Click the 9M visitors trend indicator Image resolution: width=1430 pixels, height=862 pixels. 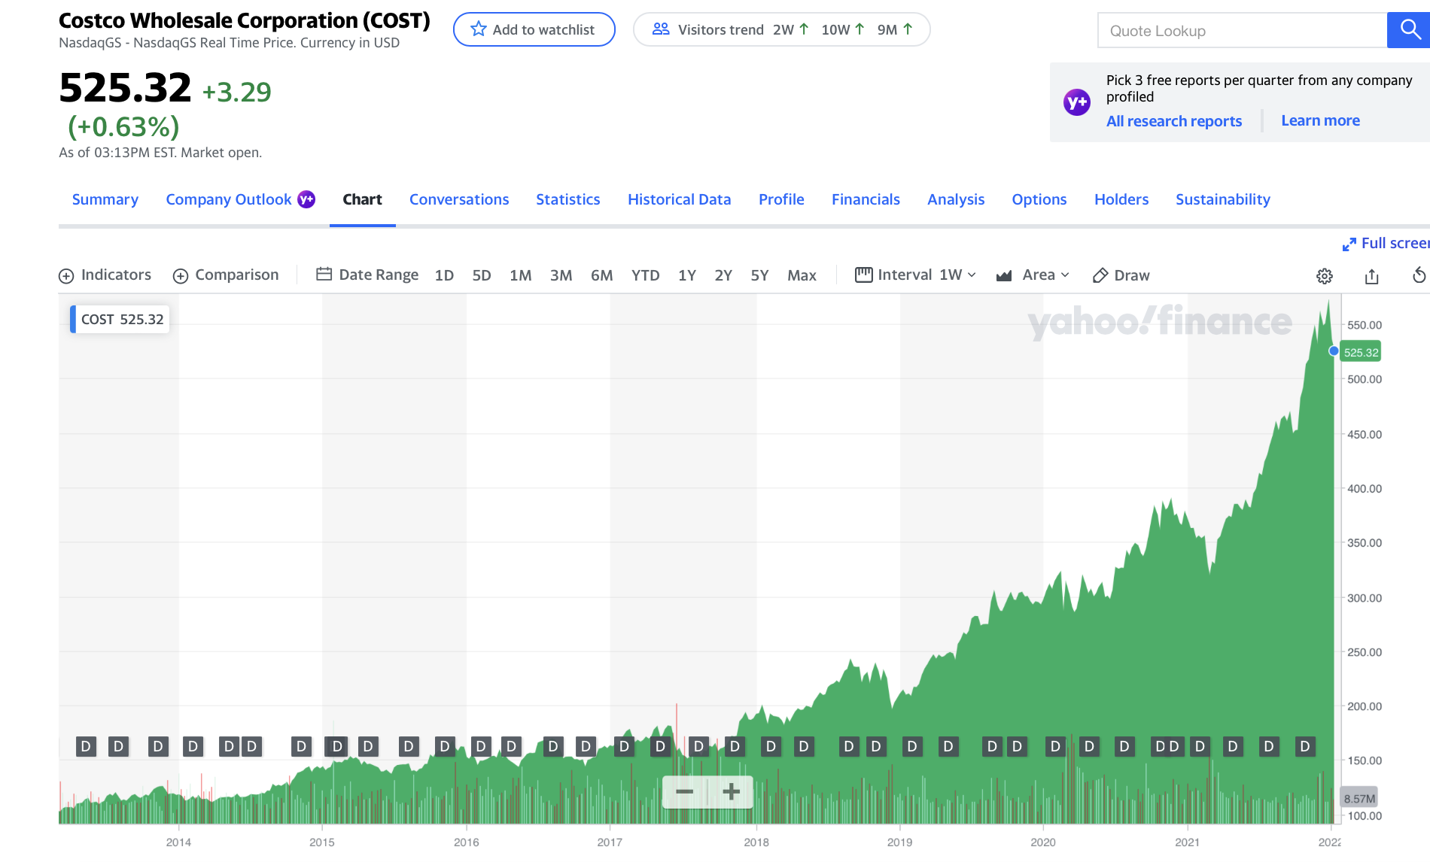(895, 29)
